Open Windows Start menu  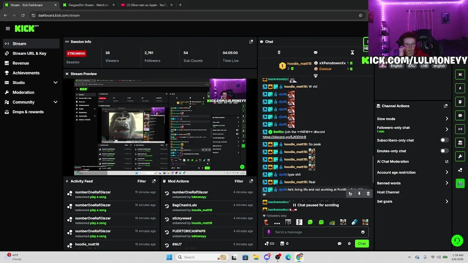point(169,257)
